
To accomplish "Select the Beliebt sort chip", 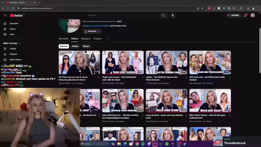I will (75, 46).
